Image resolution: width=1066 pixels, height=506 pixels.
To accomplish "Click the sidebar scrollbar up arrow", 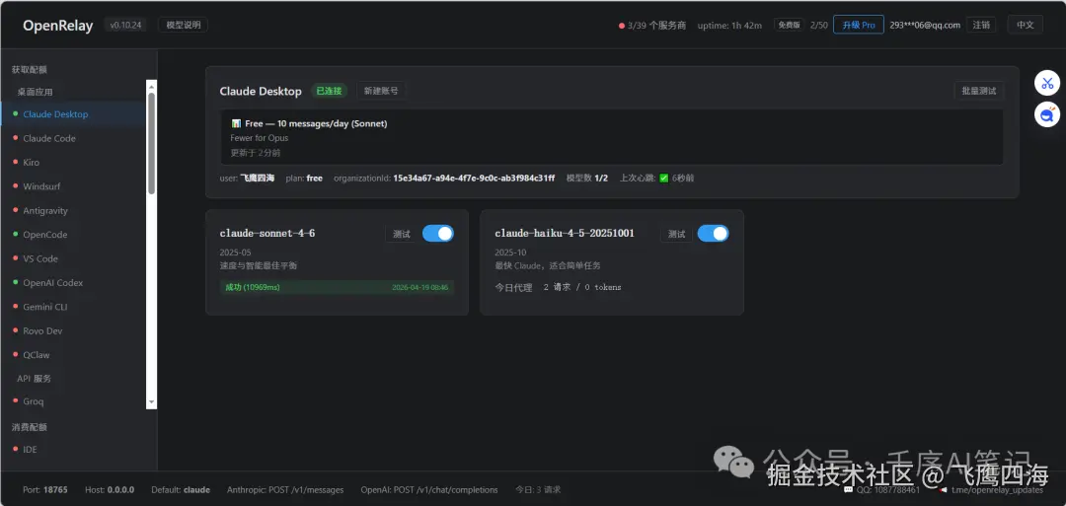I will click(152, 86).
